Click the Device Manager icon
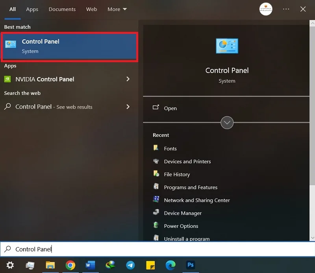The height and width of the screenshot is (273, 315). (x=156, y=212)
